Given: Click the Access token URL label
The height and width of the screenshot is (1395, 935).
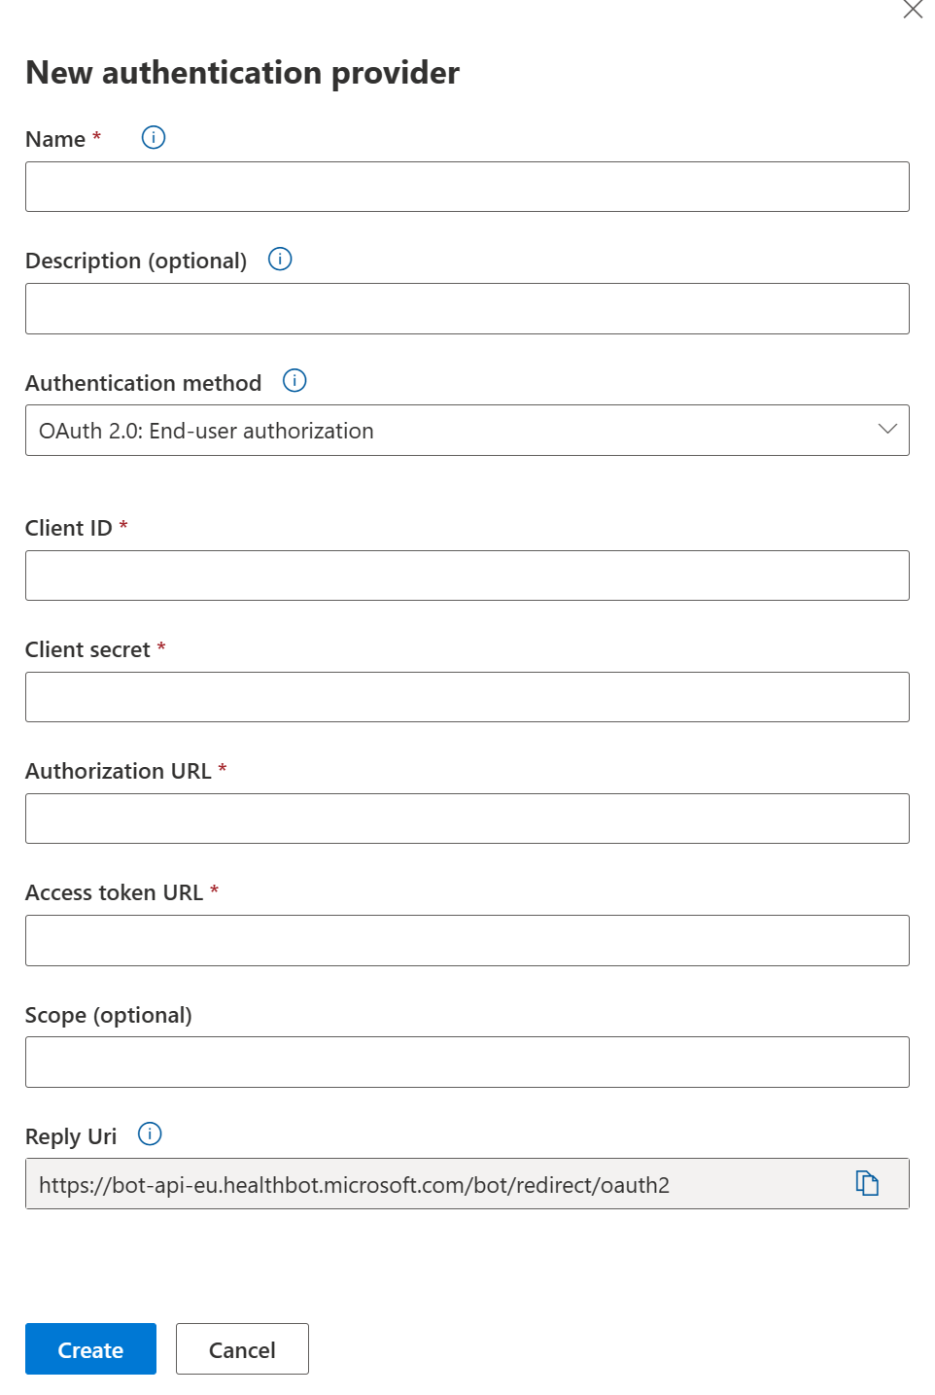Looking at the screenshot, I should (x=114, y=892).
